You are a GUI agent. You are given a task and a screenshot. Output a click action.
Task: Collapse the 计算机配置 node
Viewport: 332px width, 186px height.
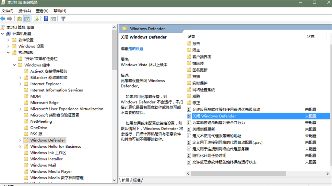(2, 34)
